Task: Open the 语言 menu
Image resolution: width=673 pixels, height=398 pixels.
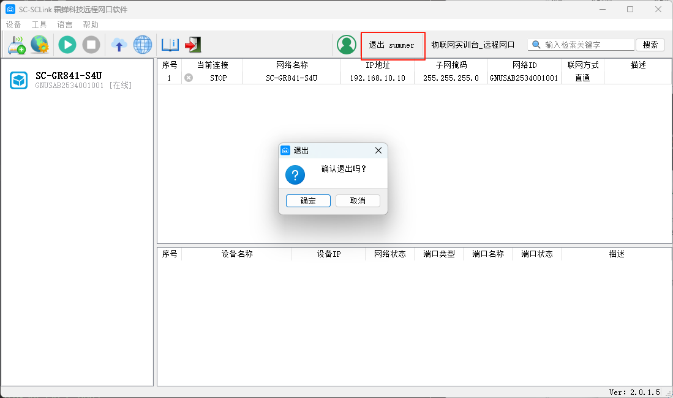Action: coord(65,24)
